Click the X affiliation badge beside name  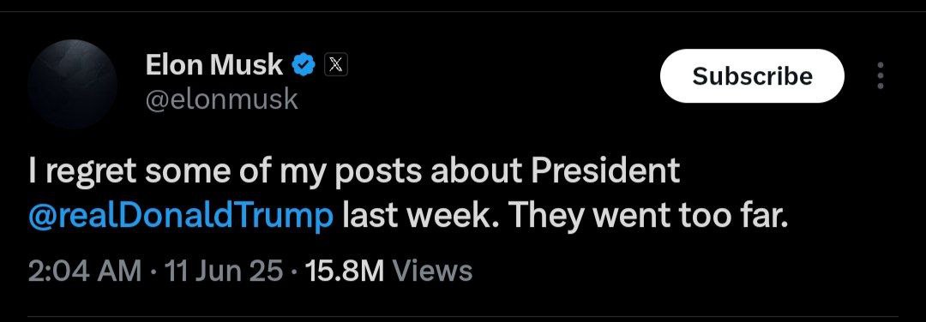(x=336, y=65)
